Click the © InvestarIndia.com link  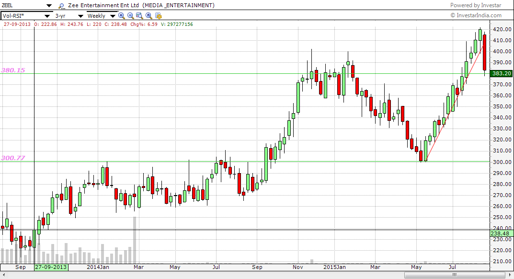coord(476,15)
